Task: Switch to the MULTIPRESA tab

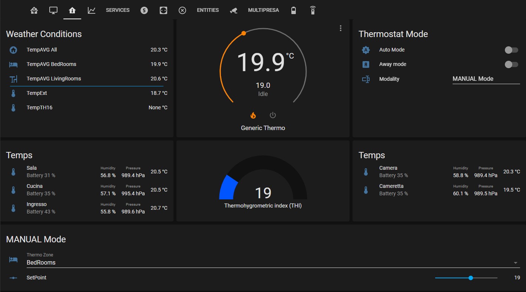Action: [264, 10]
